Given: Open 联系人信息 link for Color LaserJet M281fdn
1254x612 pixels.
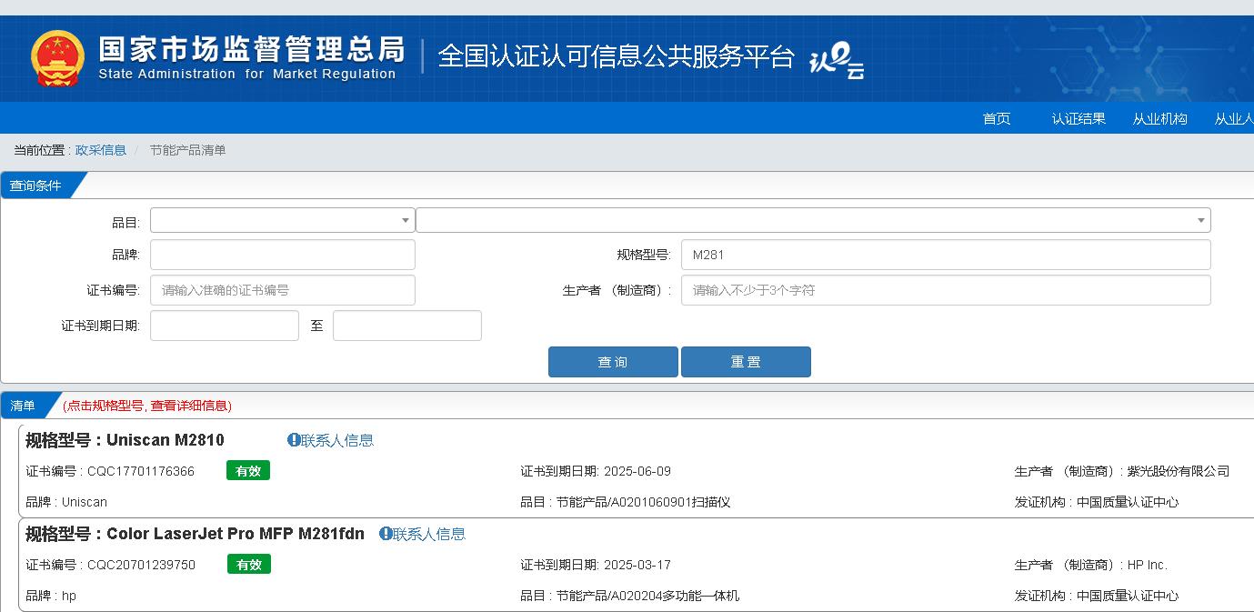Looking at the screenshot, I should [429, 534].
